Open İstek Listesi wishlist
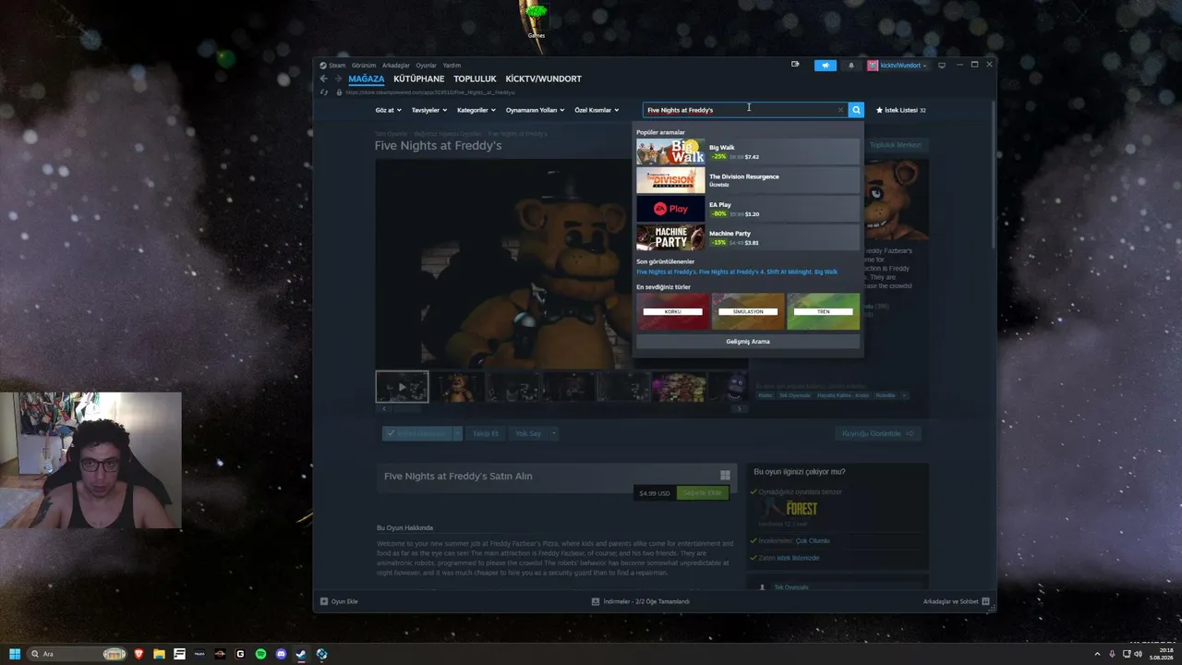Image resolution: width=1182 pixels, height=665 pixels. [x=900, y=110]
